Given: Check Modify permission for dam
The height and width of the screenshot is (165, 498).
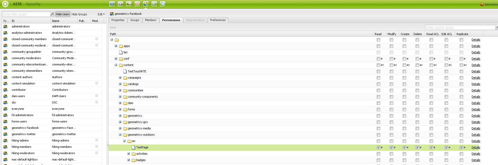Looking at the screenshot, I should coord(391,103).
